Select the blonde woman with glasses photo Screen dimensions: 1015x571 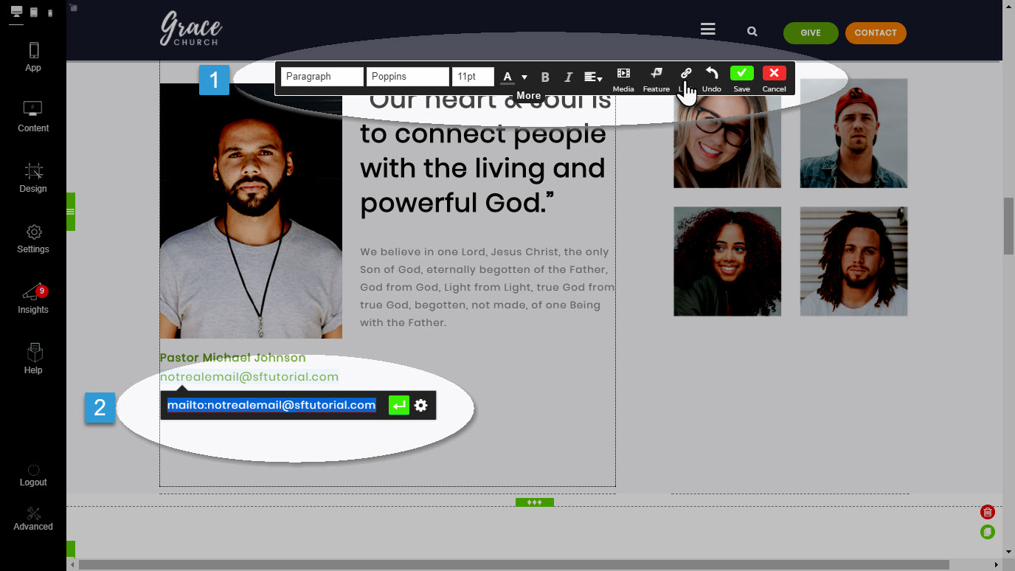click(x=727, y=134)
